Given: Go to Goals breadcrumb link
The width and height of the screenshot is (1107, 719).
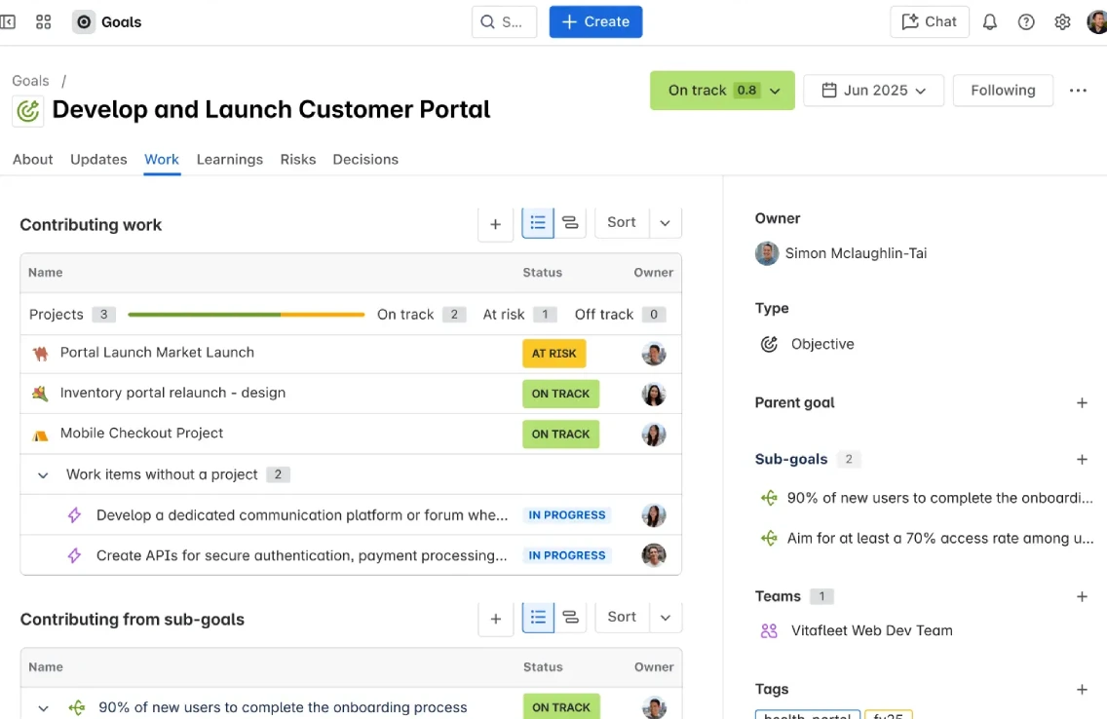Looking at the screenshot, I should (30, 81).
